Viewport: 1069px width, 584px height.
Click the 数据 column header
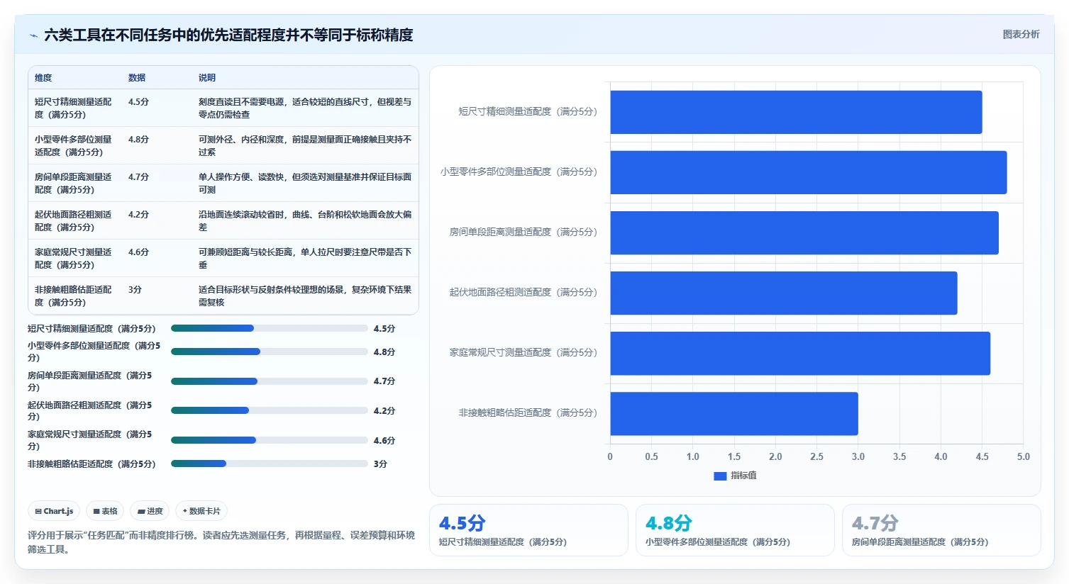click(x=137, y=78)
